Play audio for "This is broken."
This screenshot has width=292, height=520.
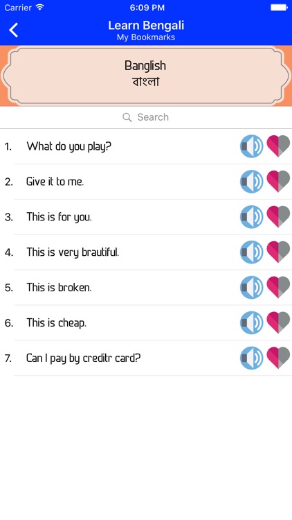[x=252, y=288]
